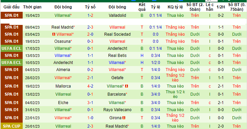The height and width of the screenshot is (129, 247).
Task: Open the Barcelona team link
Action: click(x=117, y=94)
